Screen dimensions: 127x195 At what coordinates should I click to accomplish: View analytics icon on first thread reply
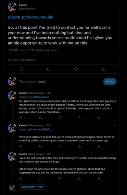[98, 118]
